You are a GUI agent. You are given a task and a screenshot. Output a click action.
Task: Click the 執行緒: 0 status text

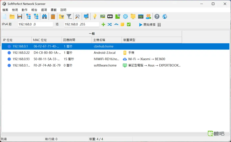tap(51, 139)
